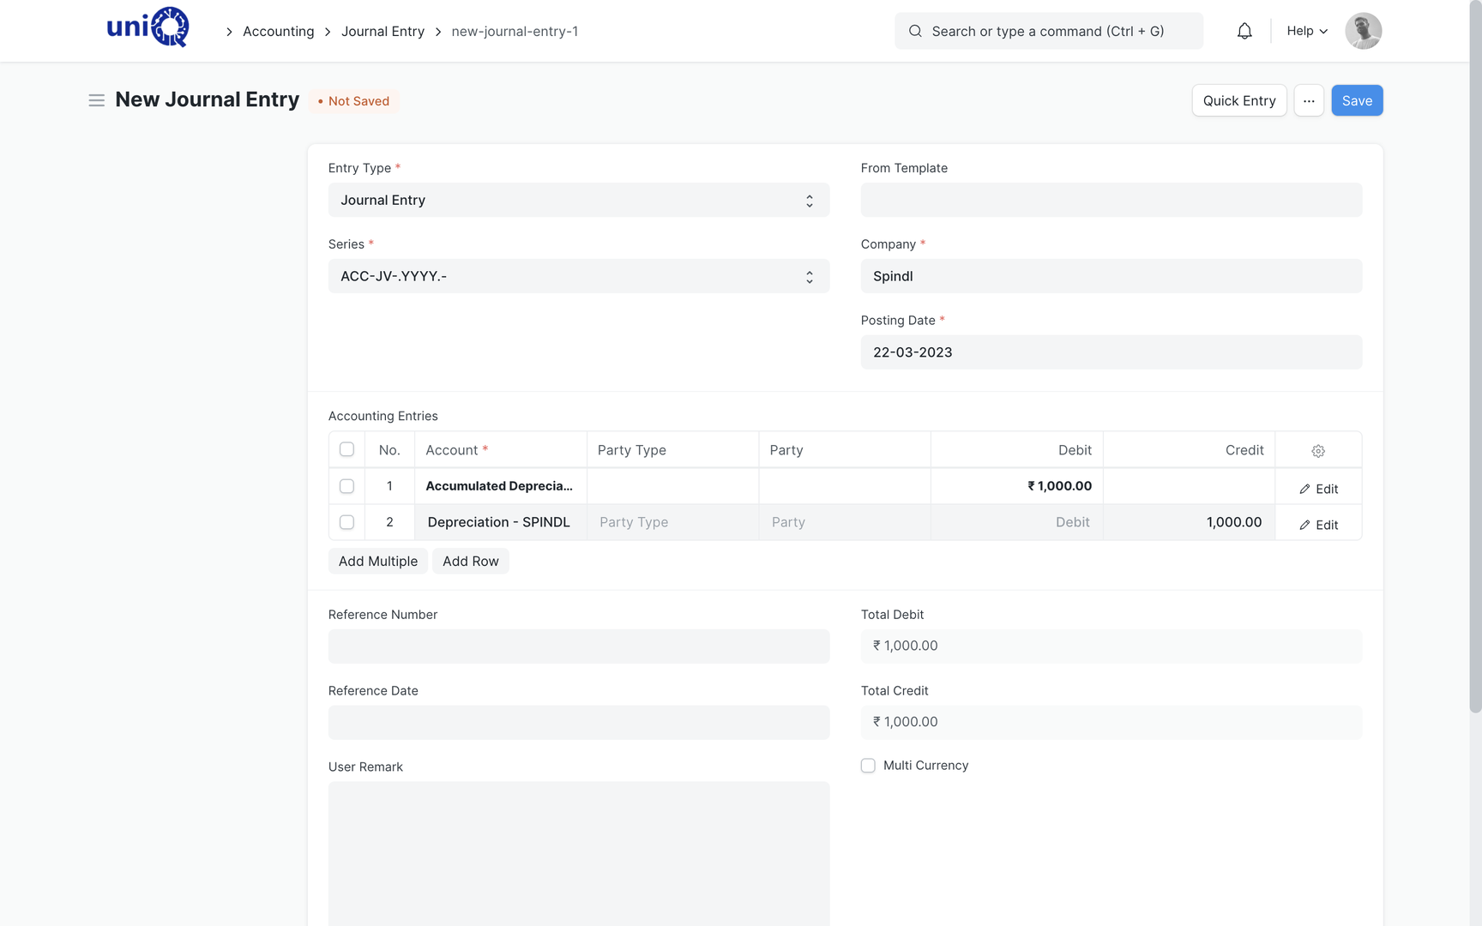Go to Journal Entry breadcrumb
The image size is (1482, 926).
tap(383, 32)
